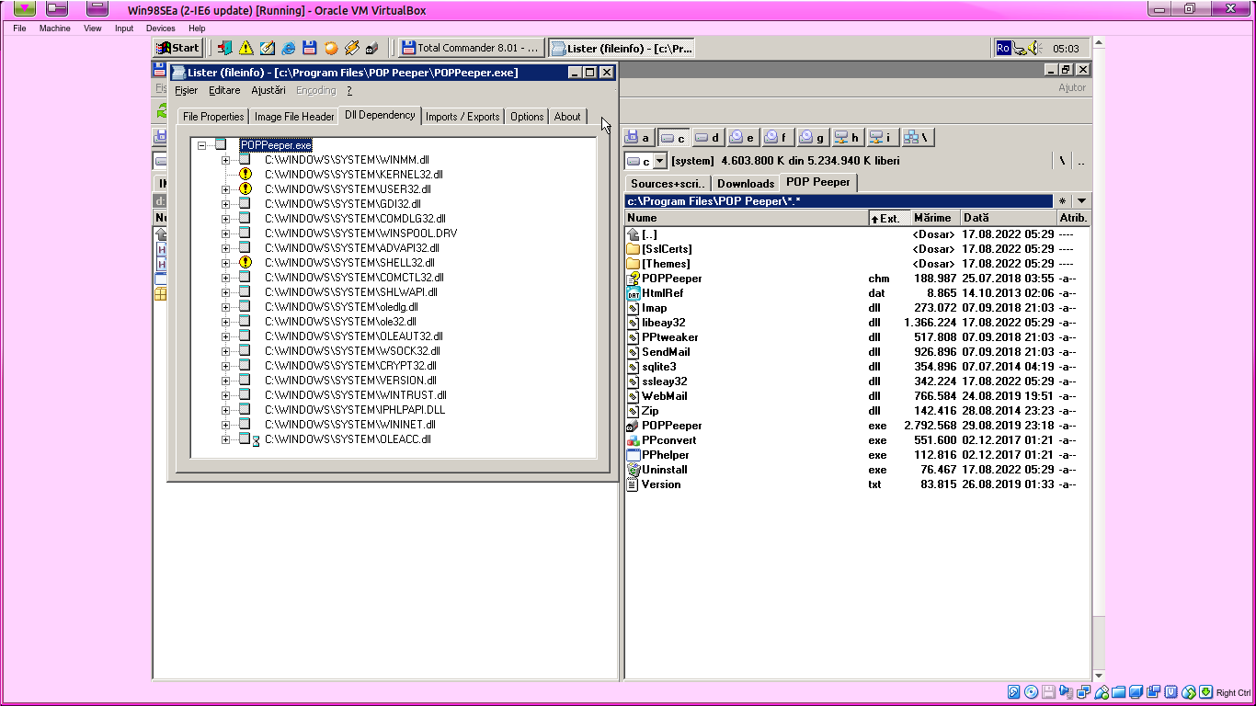The image size is (1256, 706).
Task: Open VirtualBox Devices menu
Action: pos(160,28)
